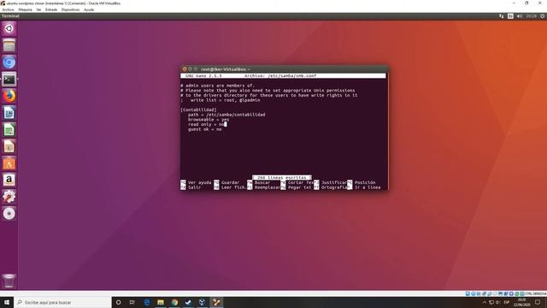Click the path = /etc/samba/contabilidad line

click(226, 115)
